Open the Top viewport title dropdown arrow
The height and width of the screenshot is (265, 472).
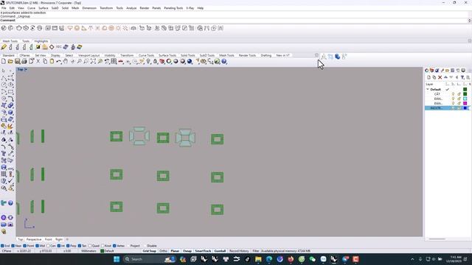coord(26,69)
